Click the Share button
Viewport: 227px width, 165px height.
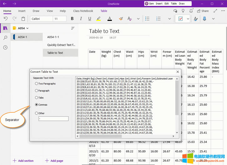[203, 11]
